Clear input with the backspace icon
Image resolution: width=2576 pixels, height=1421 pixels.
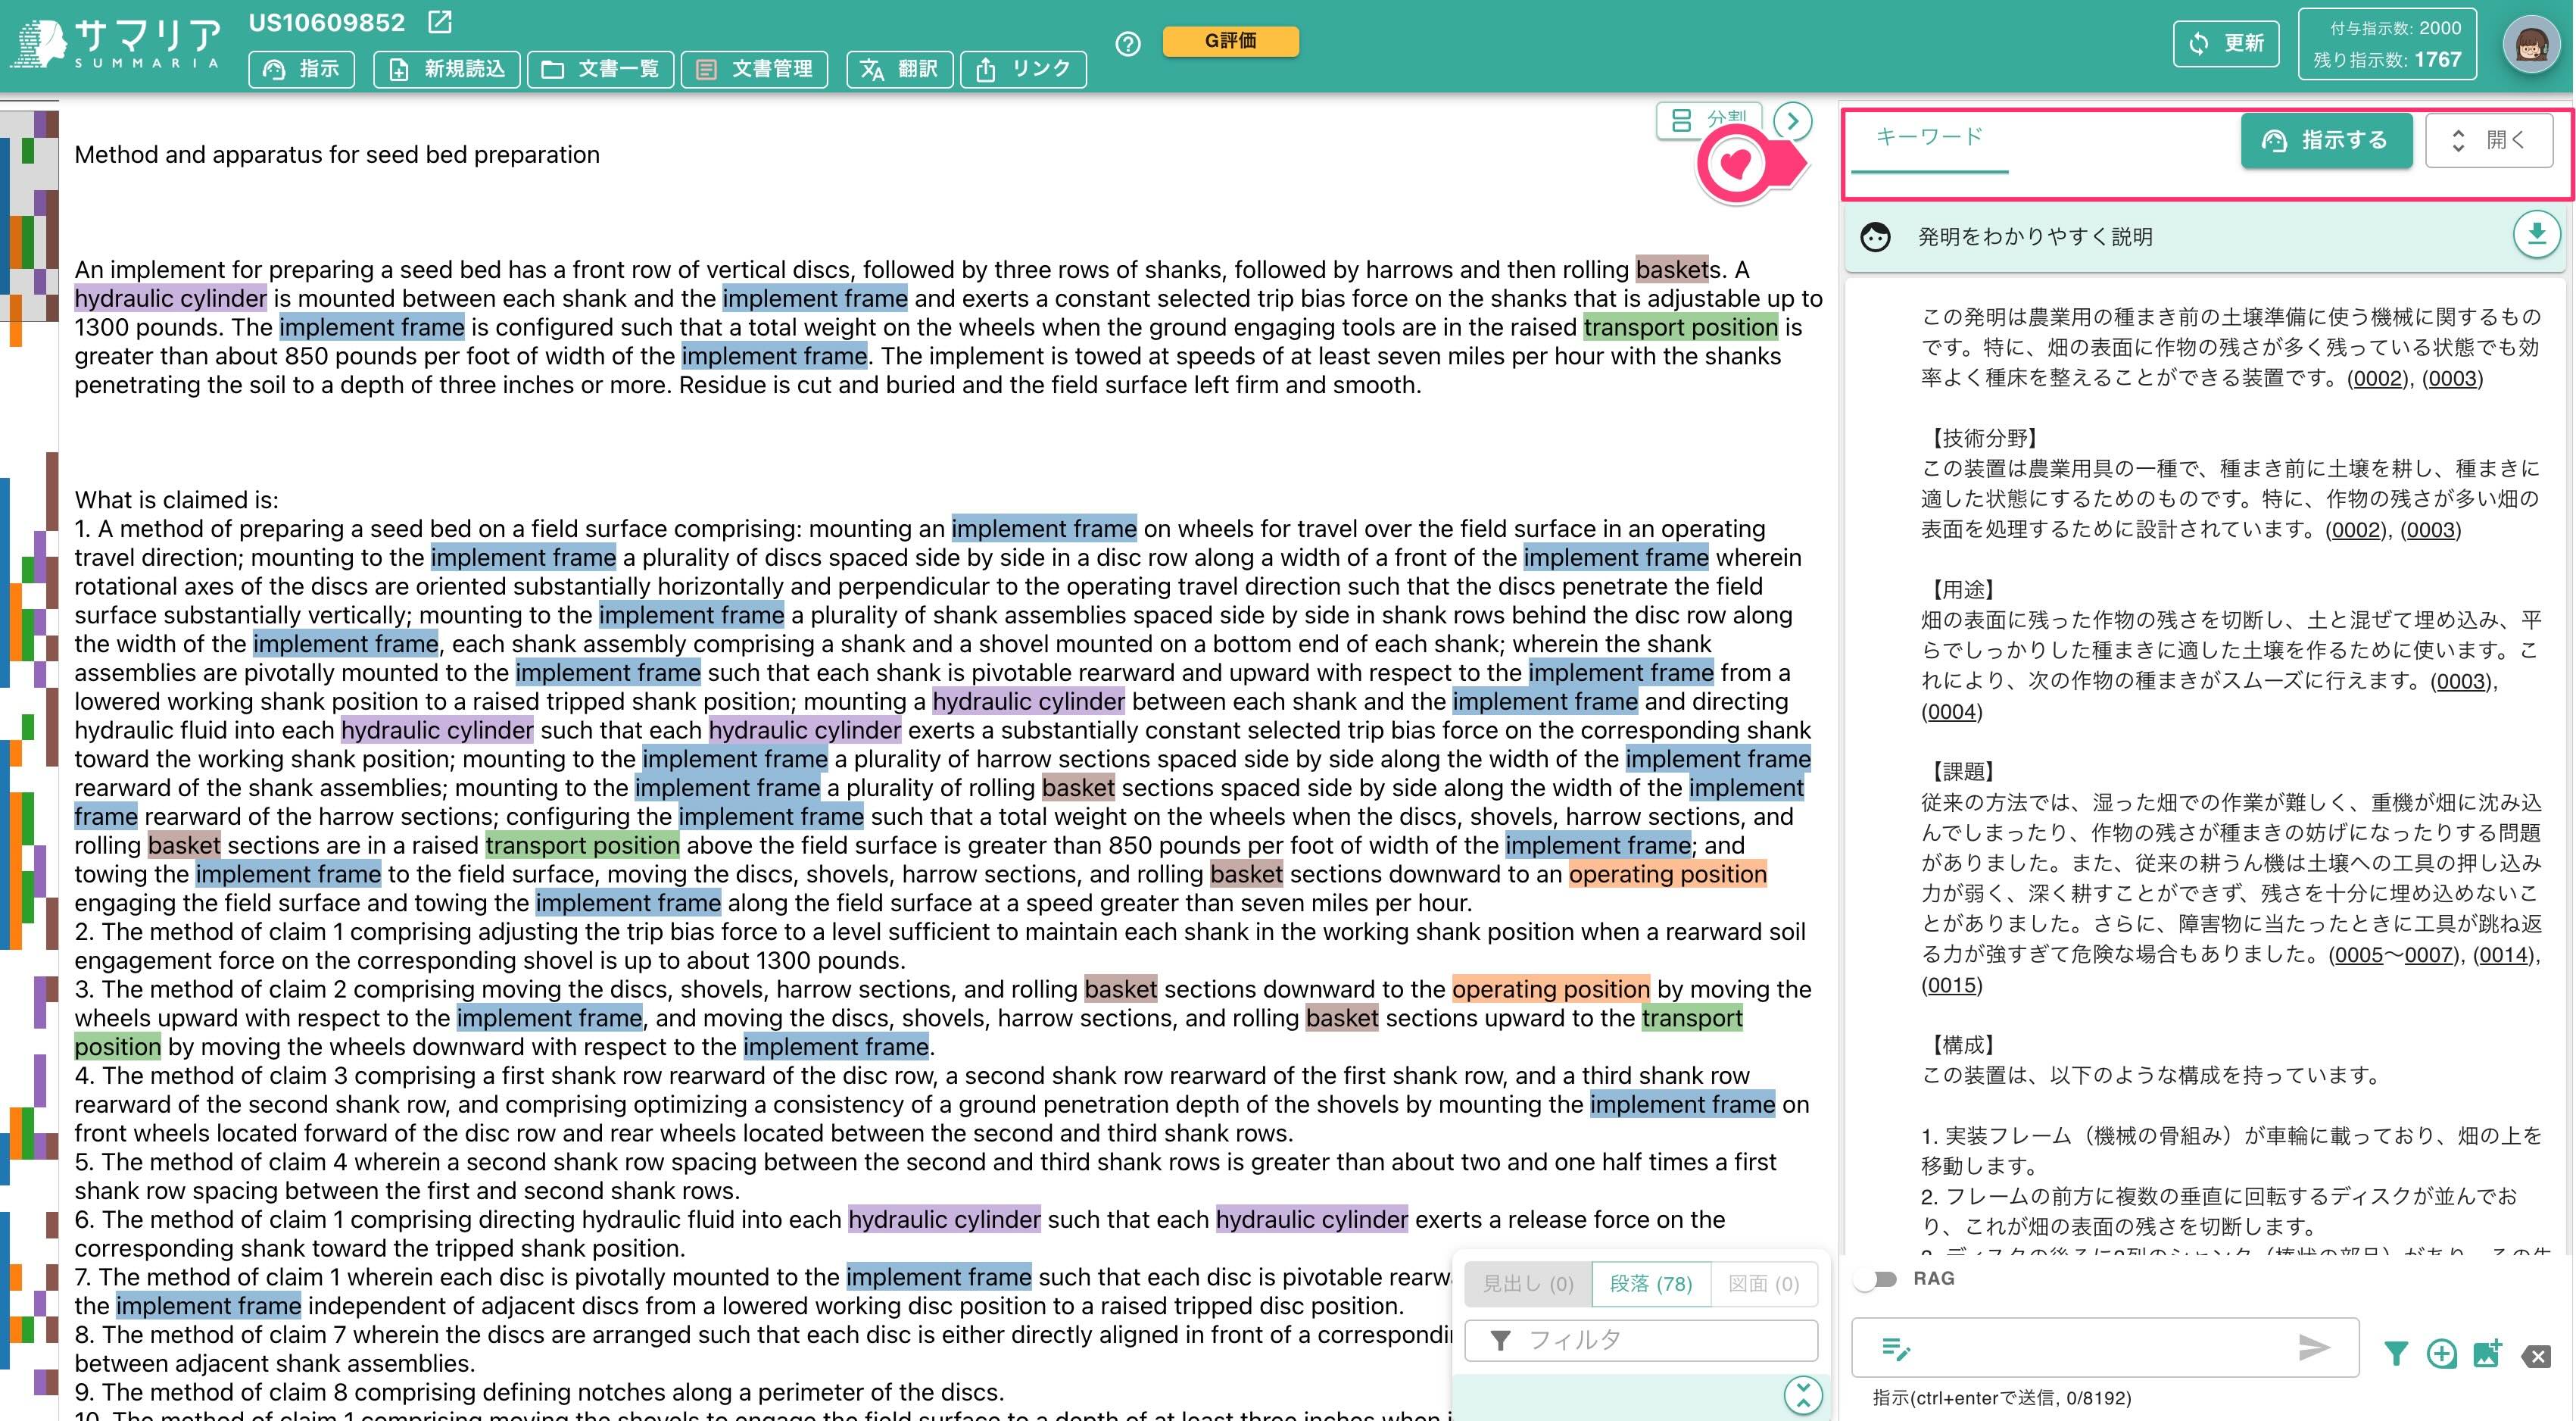click(x=2537, y=1356)
